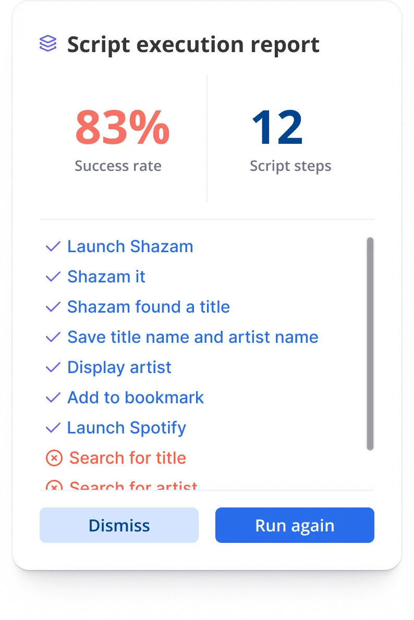
Task: Select the Launch Shazam step
Action: click(130, 247)
